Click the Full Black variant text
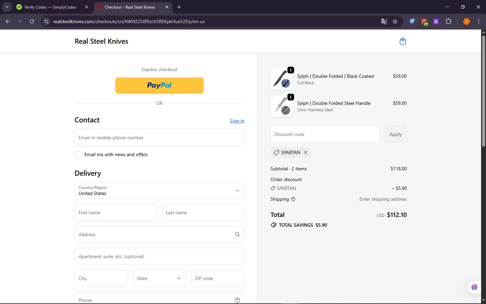The height and width of the screenshot is (304, 486). click(x=306, y=83)
